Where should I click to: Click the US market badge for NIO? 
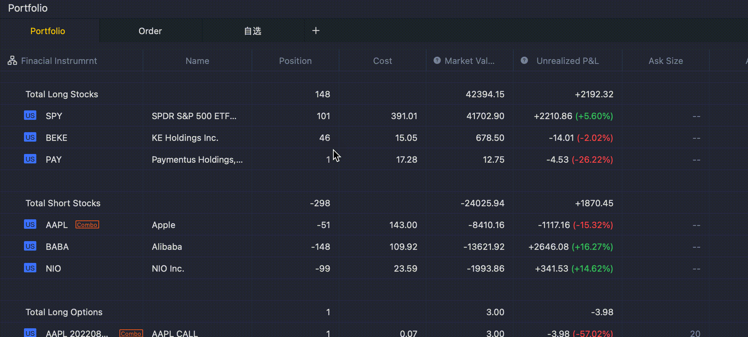pyautogui.click(x=30, y=268)
